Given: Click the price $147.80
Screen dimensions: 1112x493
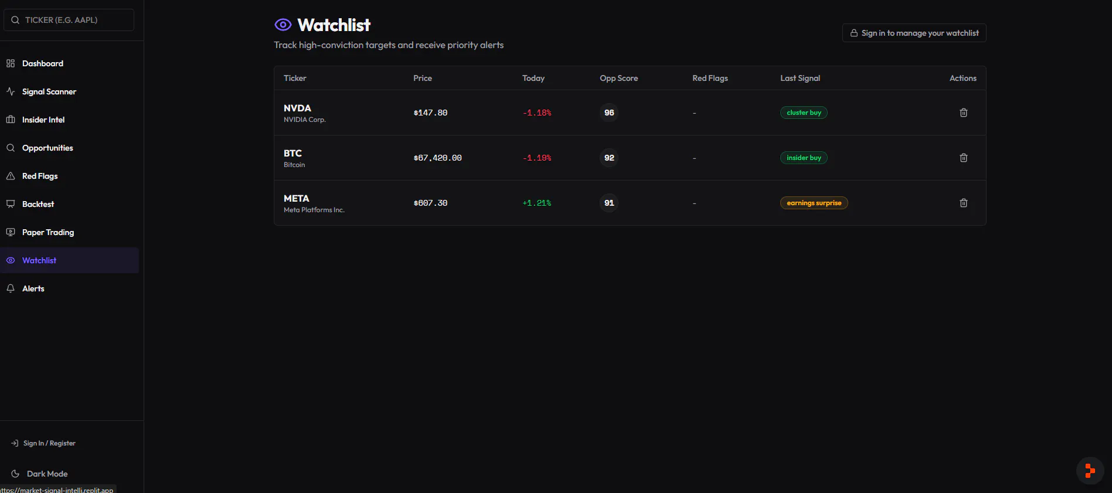Looking at the screenshot, I should pyautogui.click(x=430, y=113).
